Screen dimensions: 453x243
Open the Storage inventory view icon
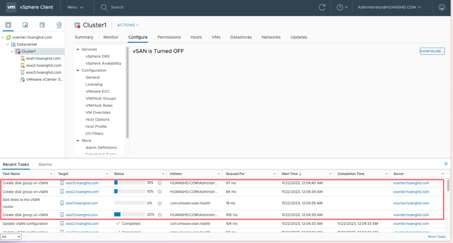pos(42,25)
